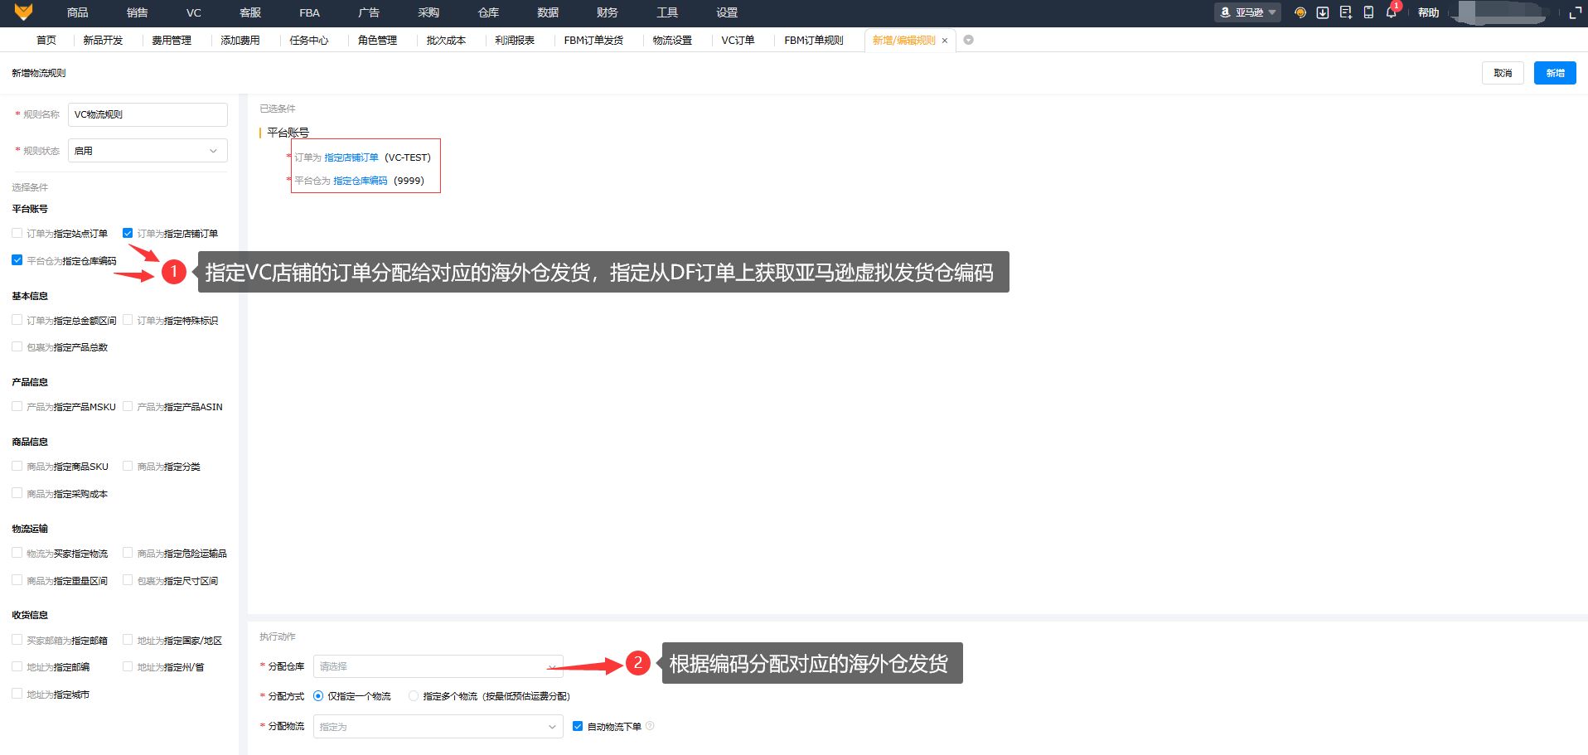Open the notifications bell icon
Viewport: 1588px width, 755px height.
coord(1391,12)
